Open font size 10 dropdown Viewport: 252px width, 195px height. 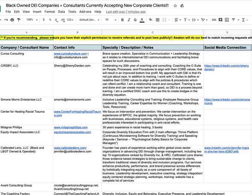pyautogui.click(x=110, y=20)
